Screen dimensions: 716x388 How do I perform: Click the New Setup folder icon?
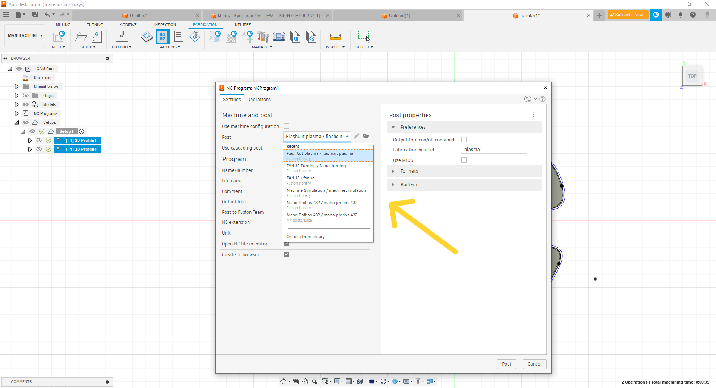[x=81, y=37]
